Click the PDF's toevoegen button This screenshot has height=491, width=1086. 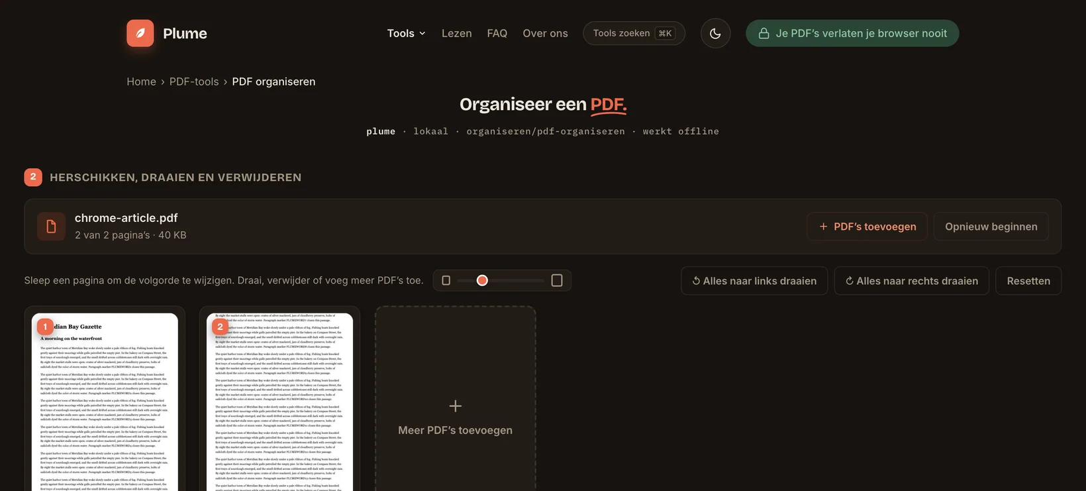tap(867, 227)
